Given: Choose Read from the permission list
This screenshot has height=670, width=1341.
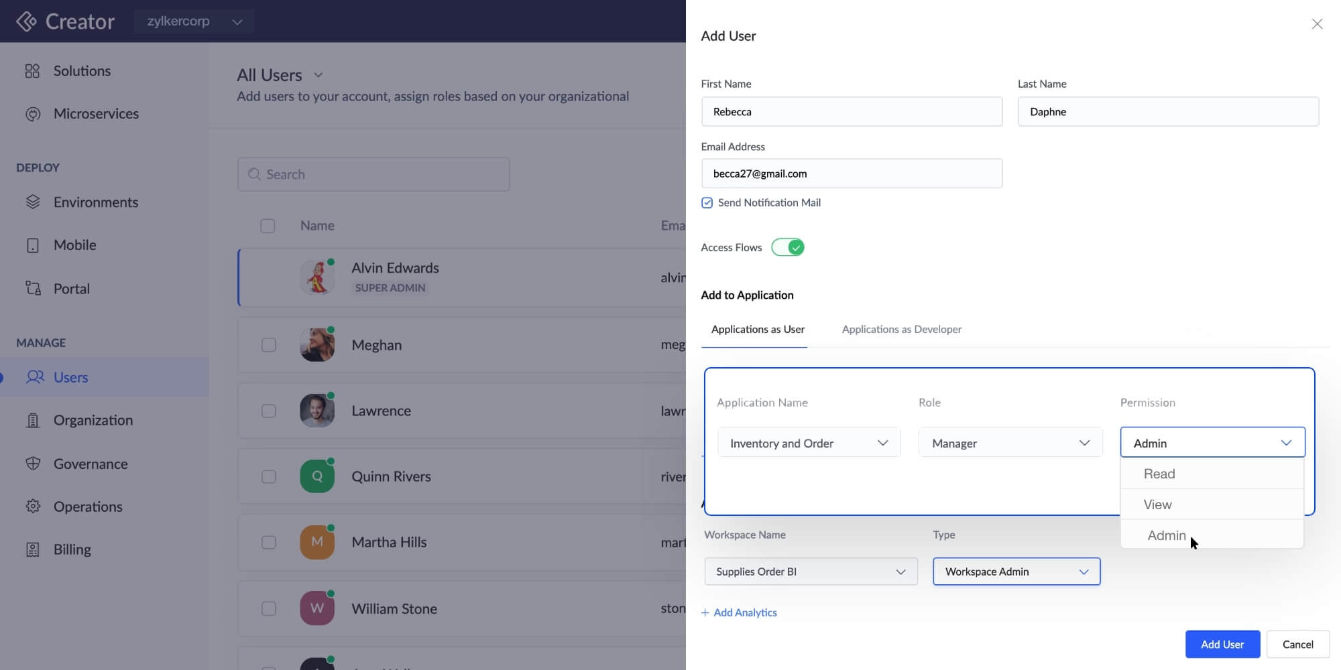Looking at the screenshot, I should 1159,474.
